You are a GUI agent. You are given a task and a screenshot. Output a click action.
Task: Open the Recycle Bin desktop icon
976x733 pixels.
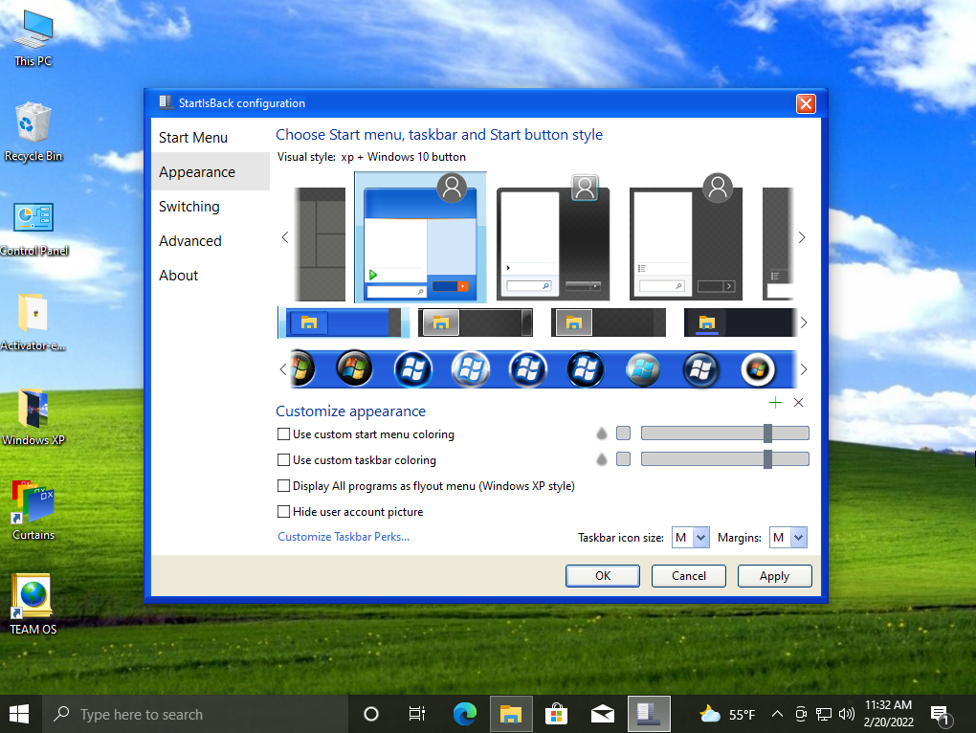click(x=33, y=132)
